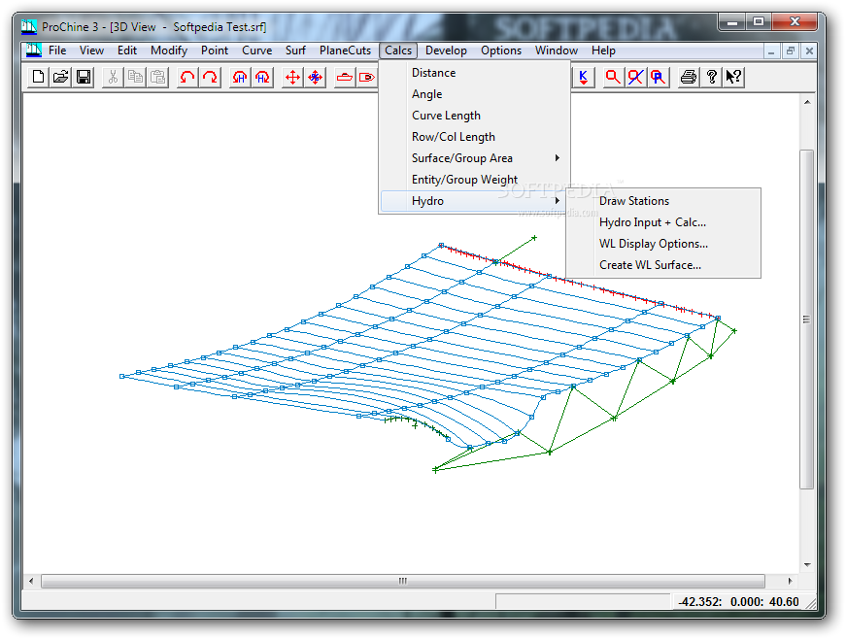Screen dimensions: 846x639
Task: Choose Draw Stations in Hydro submenu
Action: click(663, 201)
